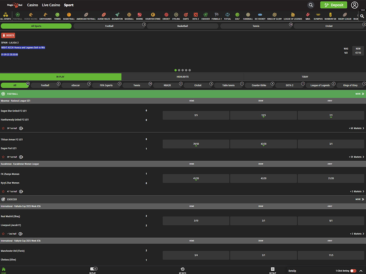Open the Formula 1 sport icon
This screenshot has height=274, width=366.
coord(216,16)
